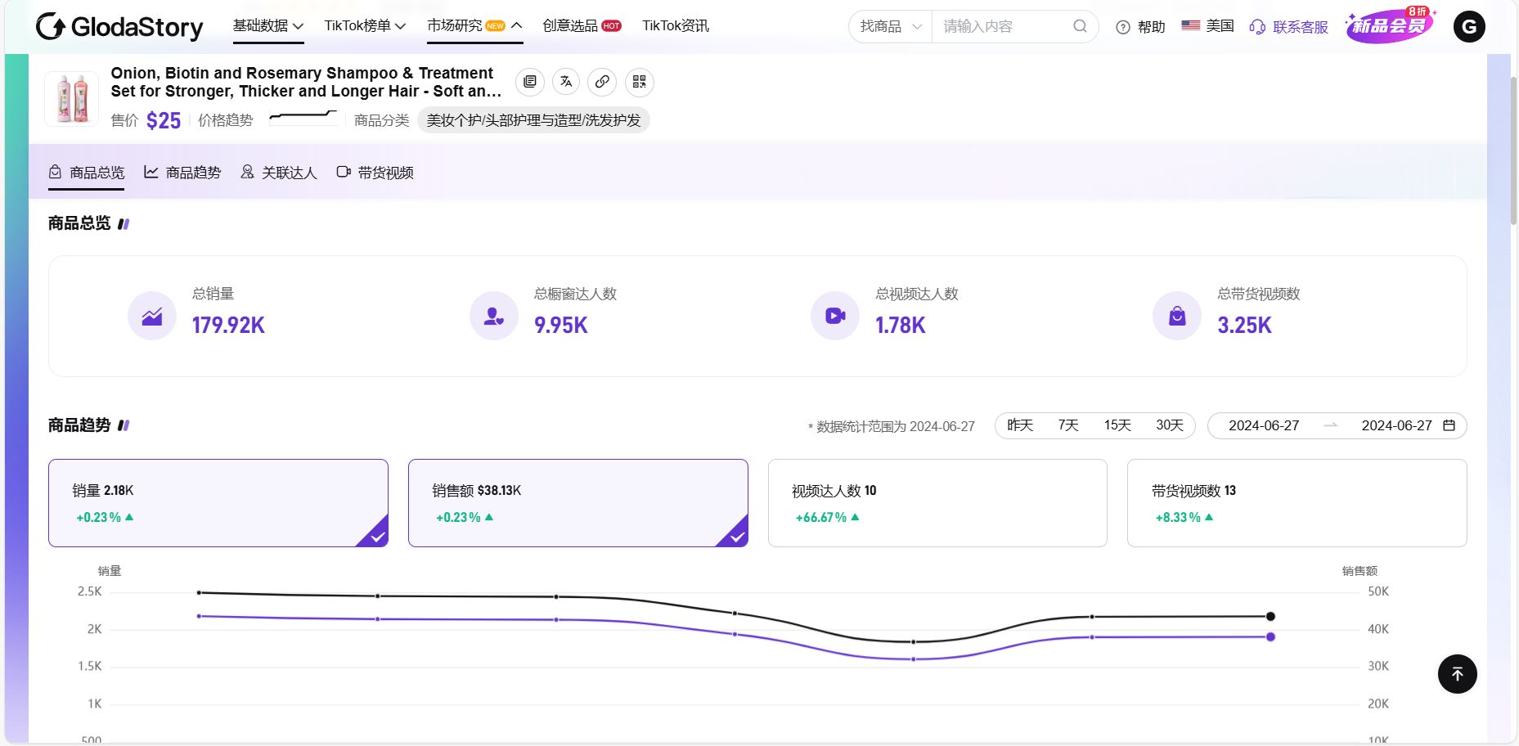Click the +8.33% growth figure
This screenshot has width=1519, height=746.
(x=1178, y=518)
